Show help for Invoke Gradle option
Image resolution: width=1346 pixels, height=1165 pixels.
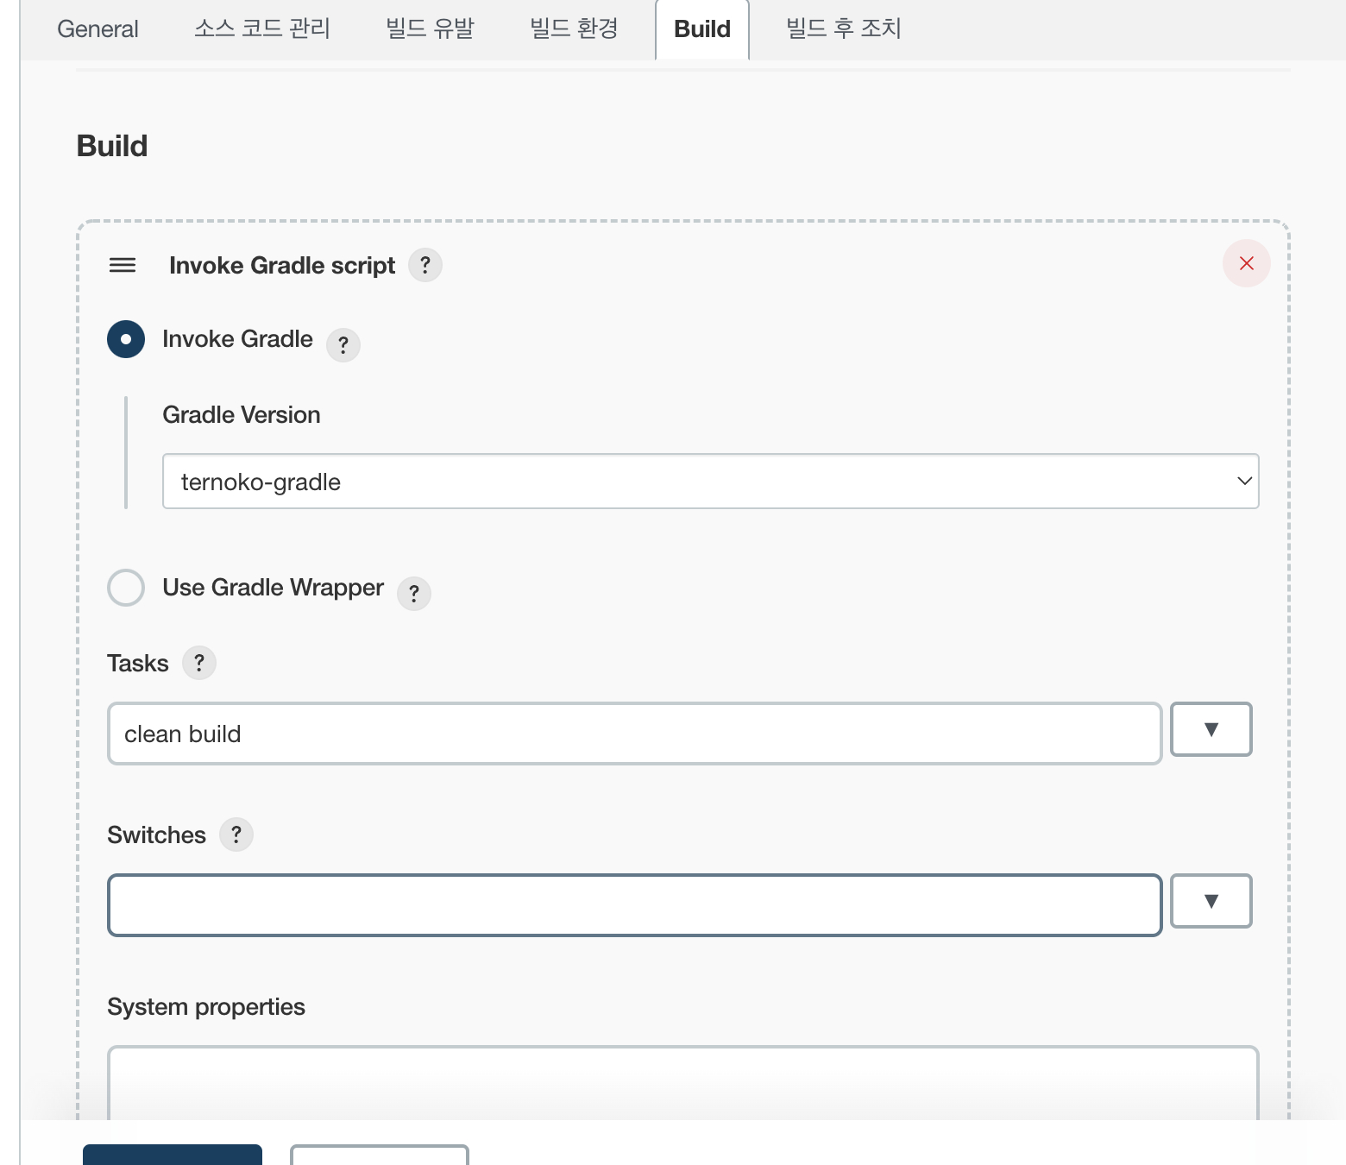pyautogui.click(x=343, y=345)
